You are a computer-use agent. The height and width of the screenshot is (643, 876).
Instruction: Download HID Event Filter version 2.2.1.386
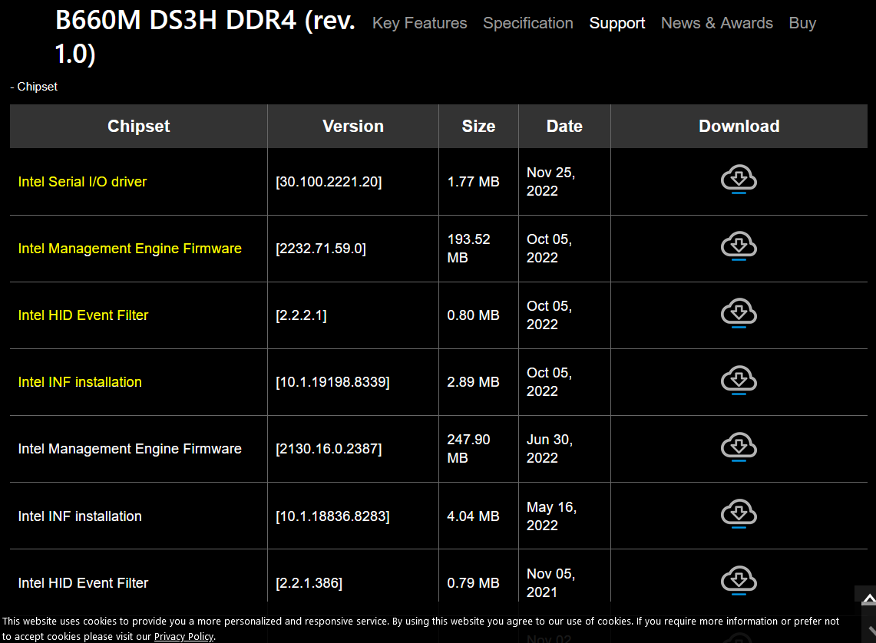point(739,581)
